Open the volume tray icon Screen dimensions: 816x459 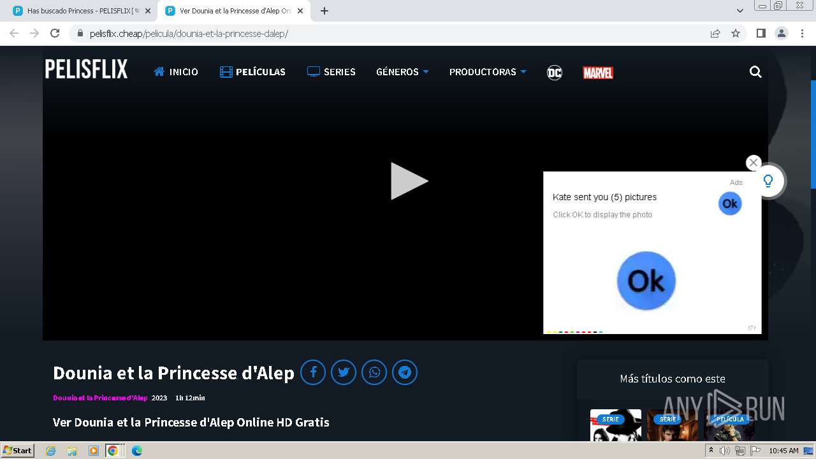click(725, 451)
